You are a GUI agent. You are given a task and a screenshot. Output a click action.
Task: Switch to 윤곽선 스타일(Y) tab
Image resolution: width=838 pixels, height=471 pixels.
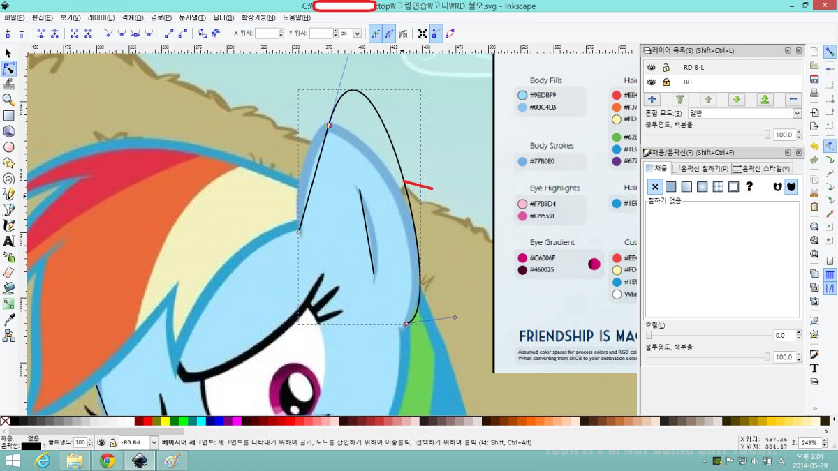[x=762, y=168]
